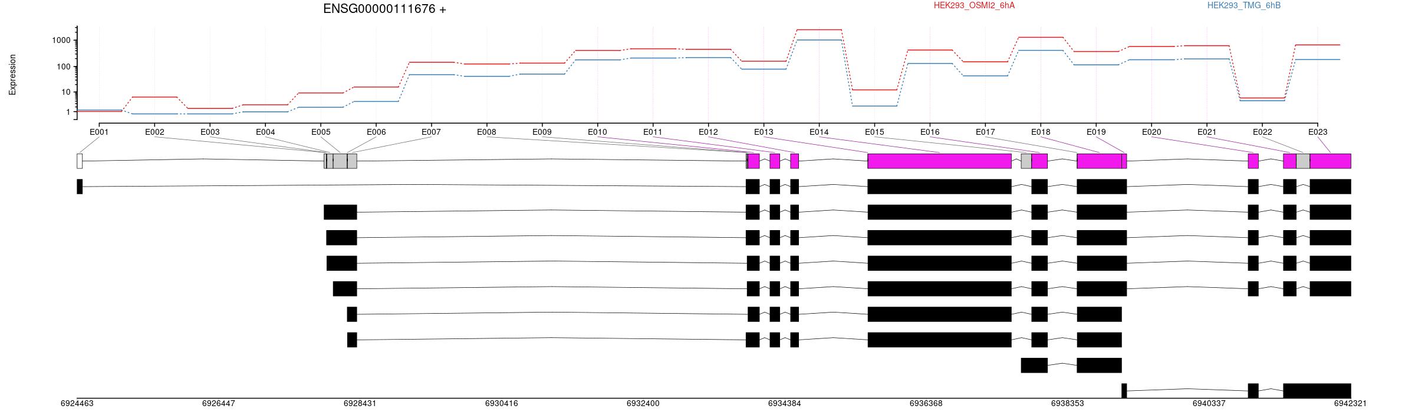Click genomic coordinate 6924463
Screen dimensions: 1415x412
77,404
